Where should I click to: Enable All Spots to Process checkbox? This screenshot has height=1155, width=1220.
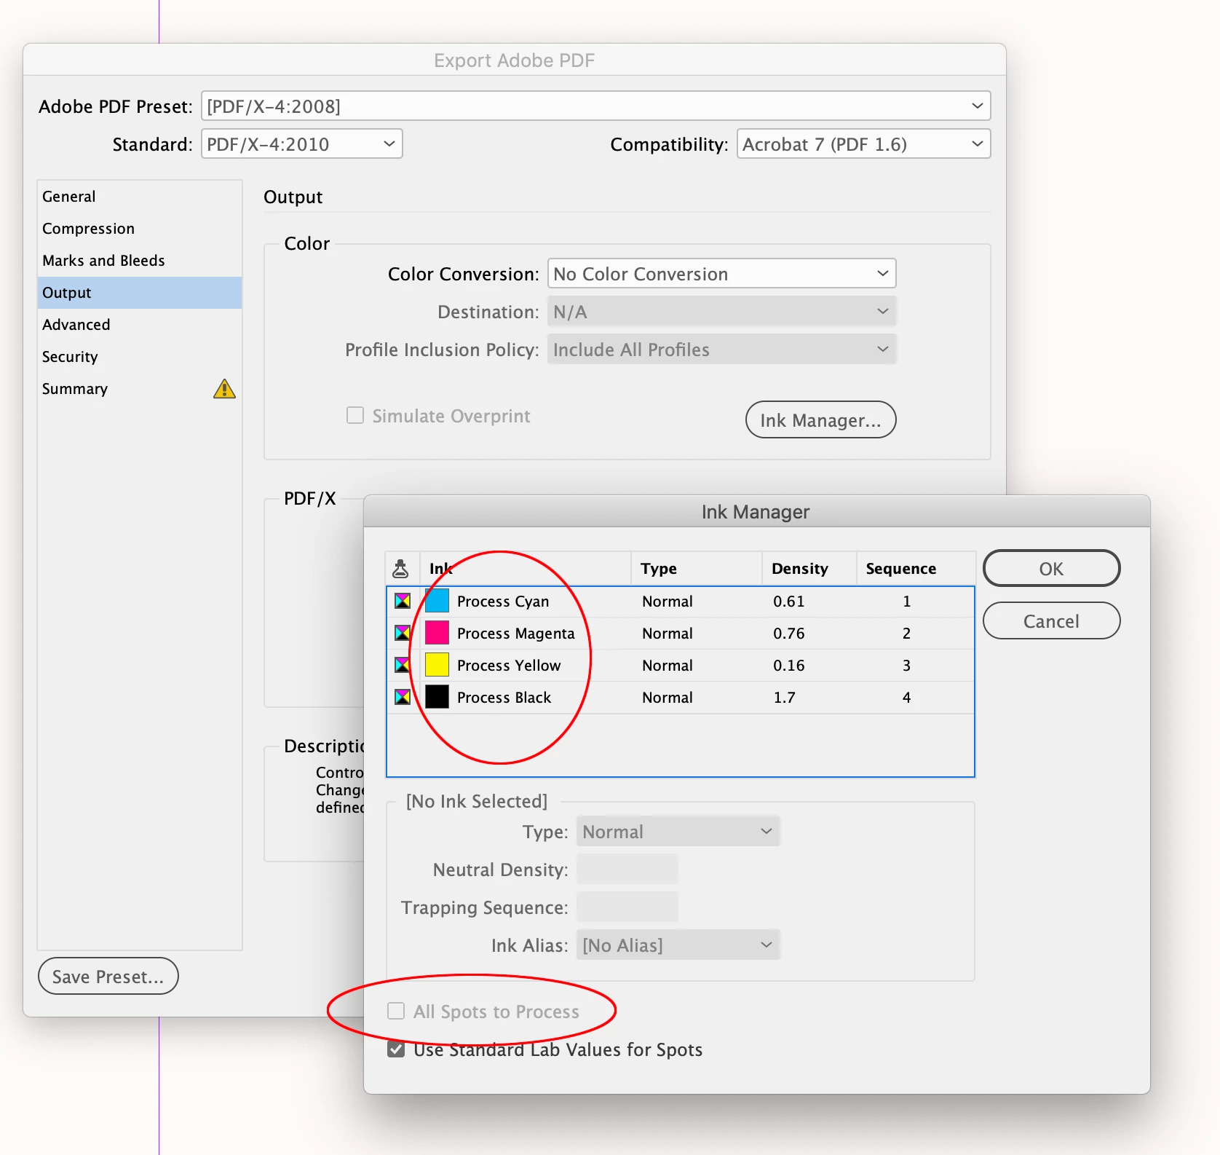[396, 1011]
